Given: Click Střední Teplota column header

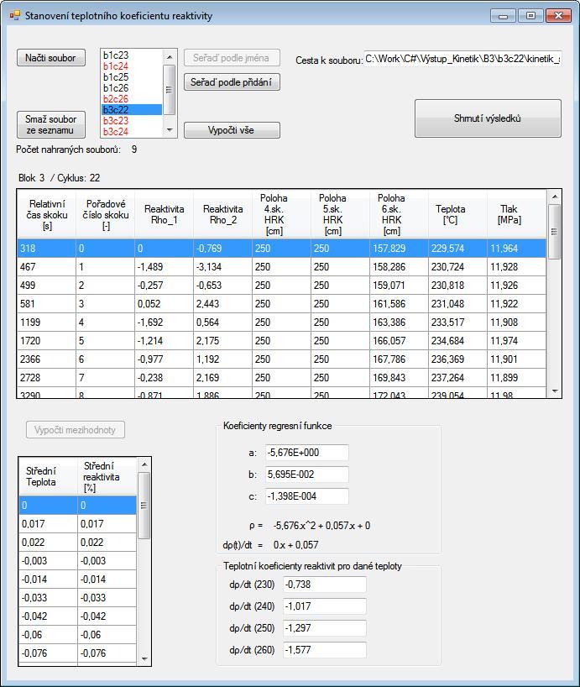Looking at the screenshot, I should click(x=48, y=477).
